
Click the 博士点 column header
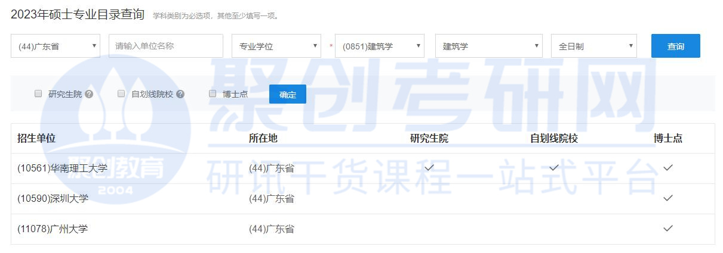pyautogui.click(x=668, y=138)
